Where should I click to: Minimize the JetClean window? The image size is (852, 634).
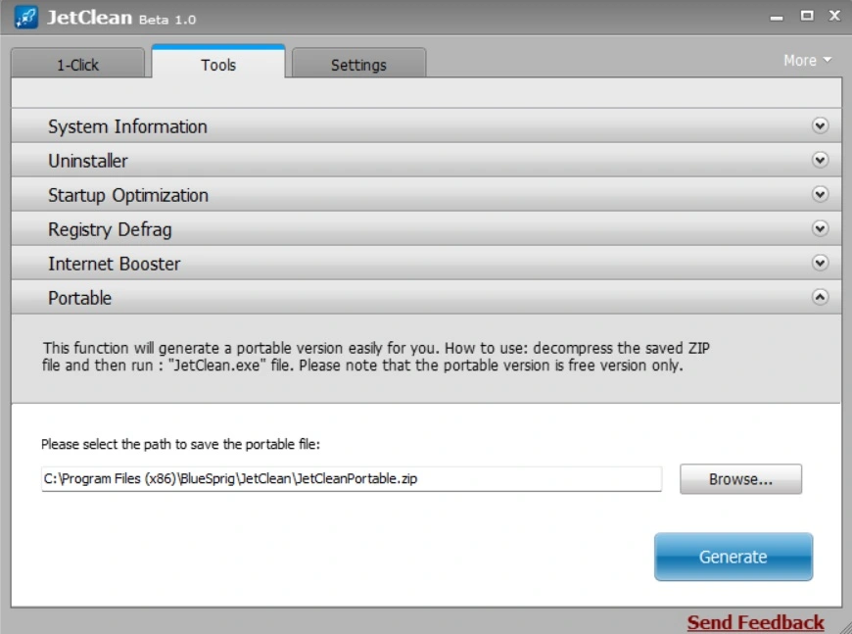(x=777, y=18)
